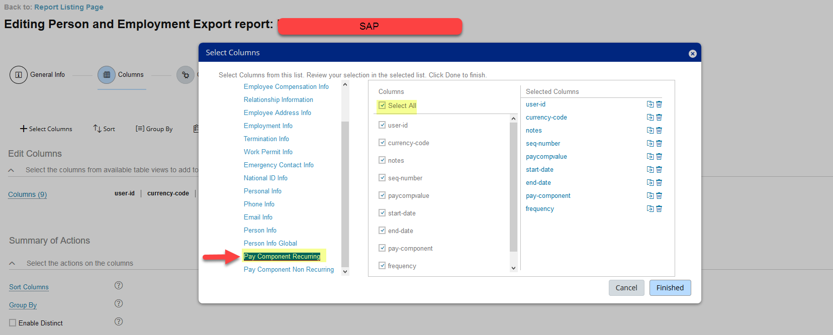
Task: Click the move icon for notes
Action: coord(650,131)
